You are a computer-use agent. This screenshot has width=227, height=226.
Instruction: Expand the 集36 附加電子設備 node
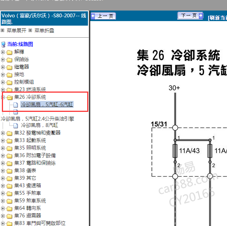tap(3, 156)
